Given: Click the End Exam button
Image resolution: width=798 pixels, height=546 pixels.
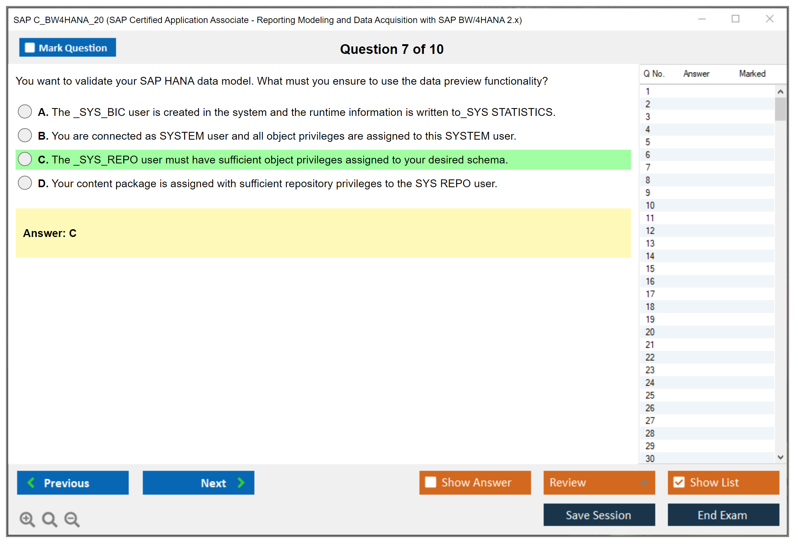Looking at the screenshot, I should click(x=723, y=515).
